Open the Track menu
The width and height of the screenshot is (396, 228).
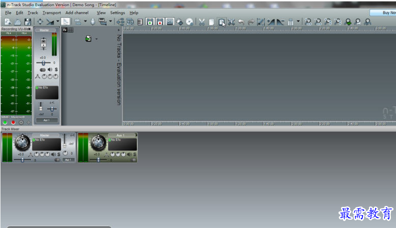[x=33, y=12]
